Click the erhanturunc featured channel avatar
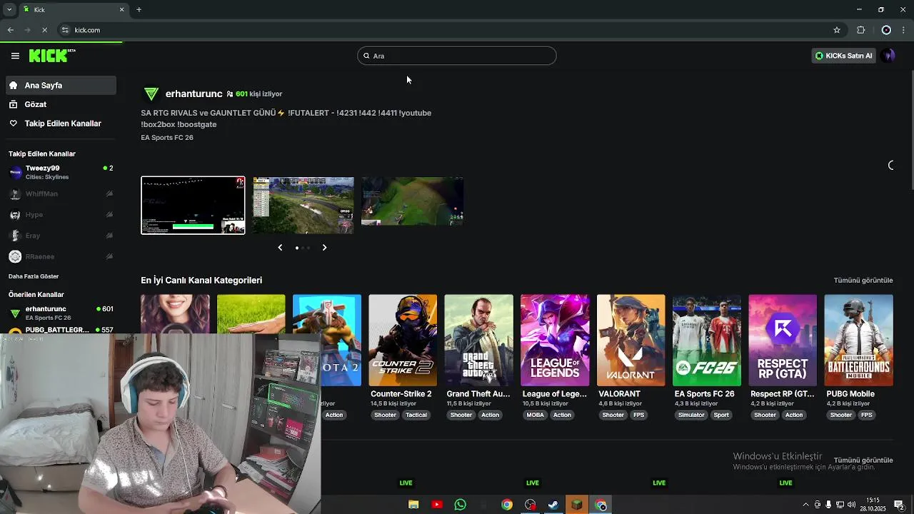The height and width of the screenshot is (514, 914). 151,94
